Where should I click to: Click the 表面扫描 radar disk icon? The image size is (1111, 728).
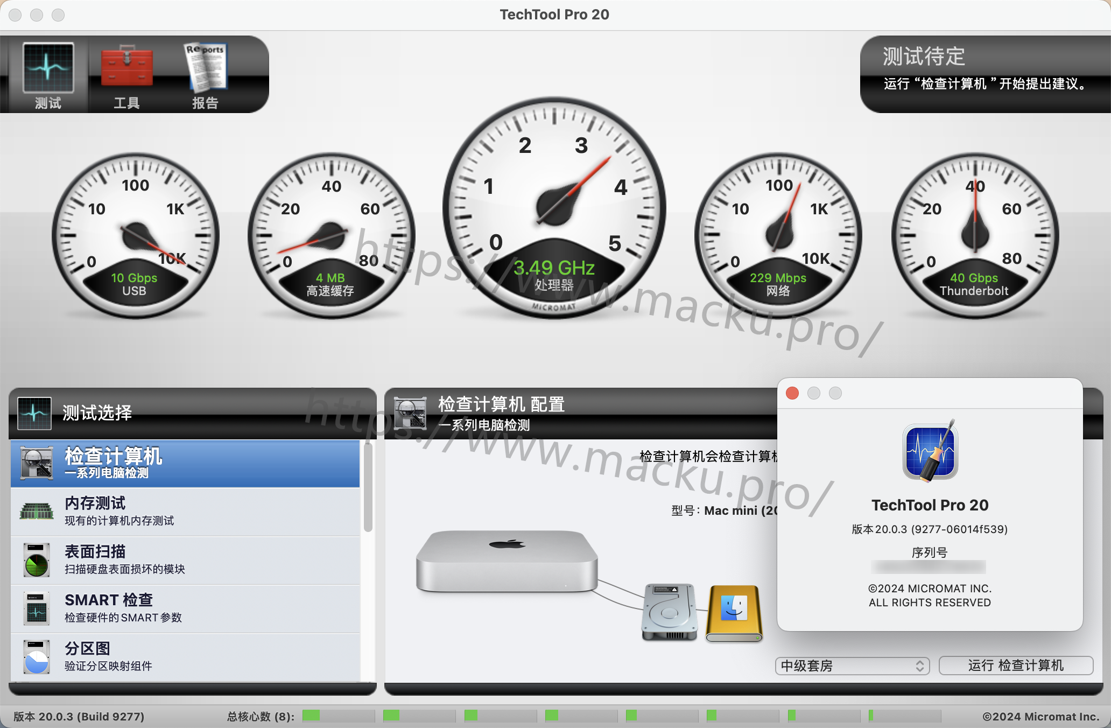37,559
